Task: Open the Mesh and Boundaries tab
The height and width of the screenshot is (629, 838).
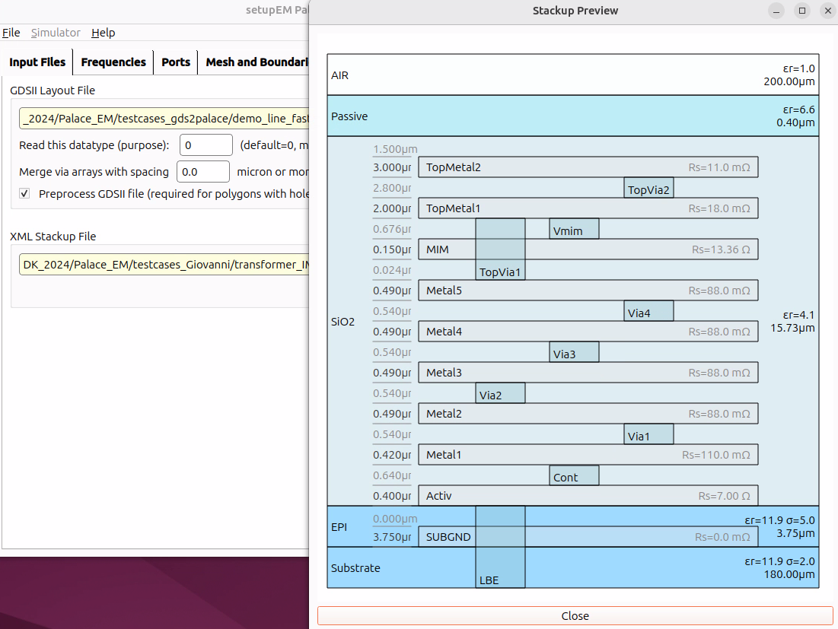Action: [254, 62]
